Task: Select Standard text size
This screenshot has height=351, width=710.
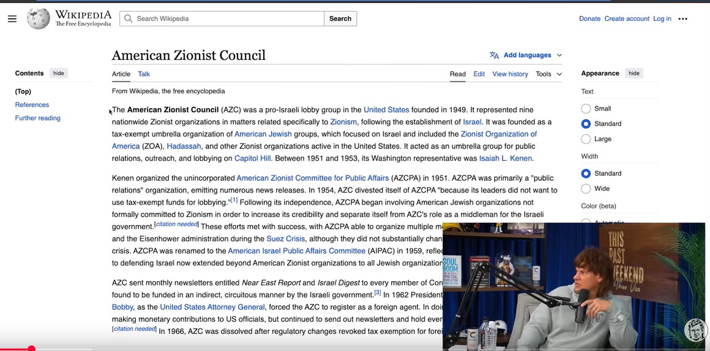Action: click(586, 124)
